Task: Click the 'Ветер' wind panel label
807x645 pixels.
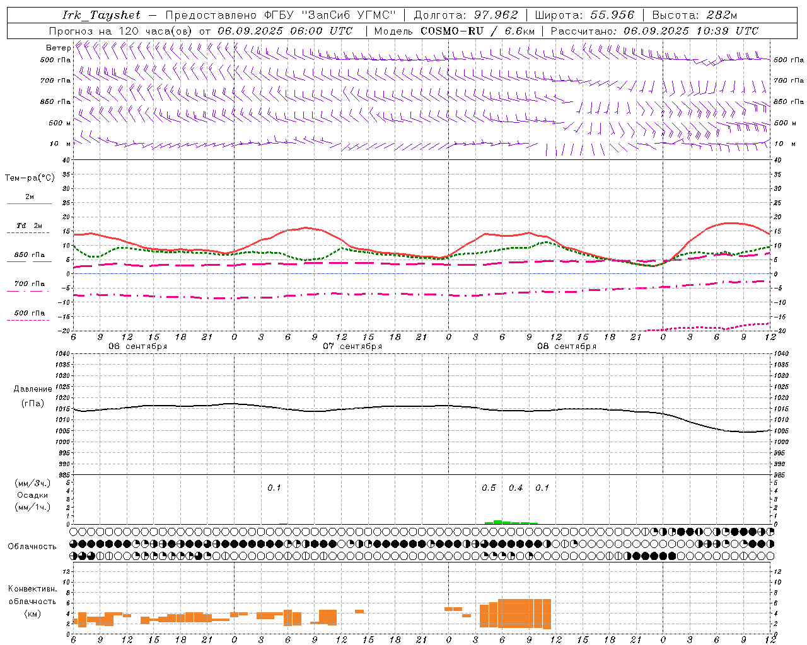Action: pyautogui.click(x=58, y=48)
